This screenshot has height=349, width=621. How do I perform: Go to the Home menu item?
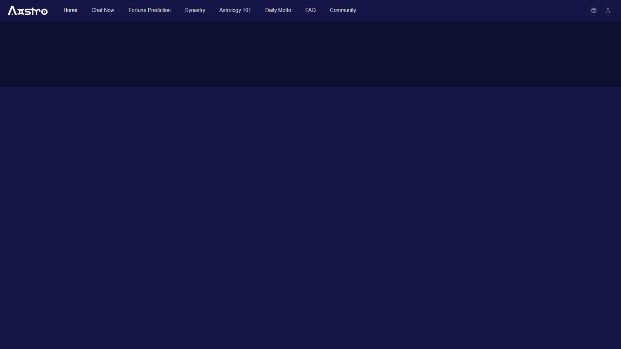pos(70,10)
